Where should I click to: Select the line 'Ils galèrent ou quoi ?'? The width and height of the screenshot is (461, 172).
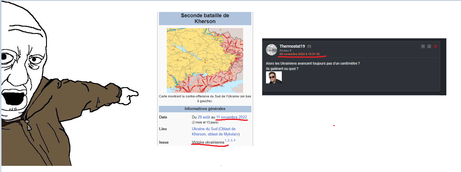[x=282, y=69]
